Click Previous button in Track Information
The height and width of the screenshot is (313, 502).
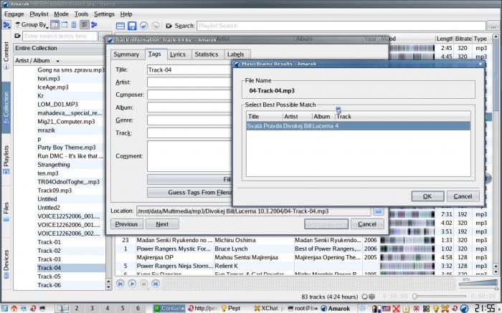[x=126, y=224]
